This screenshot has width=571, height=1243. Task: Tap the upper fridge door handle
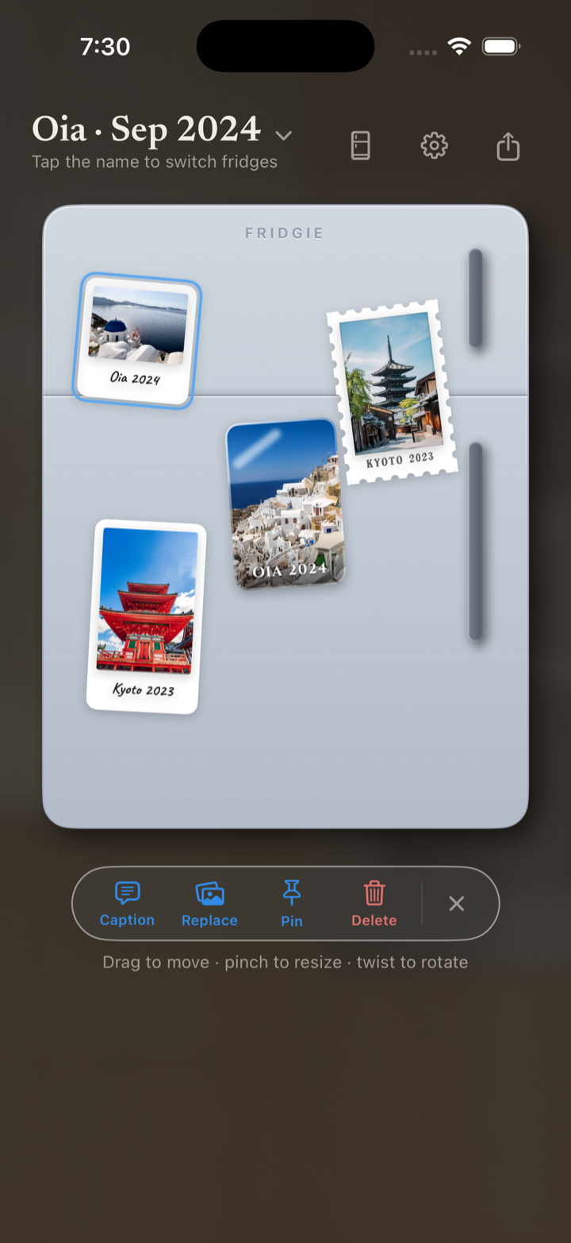(476, 298)
